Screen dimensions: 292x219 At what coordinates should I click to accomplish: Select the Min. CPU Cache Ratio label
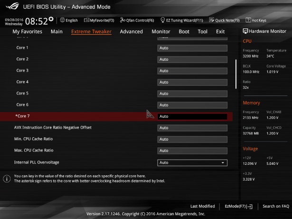[x=33, y=139]
